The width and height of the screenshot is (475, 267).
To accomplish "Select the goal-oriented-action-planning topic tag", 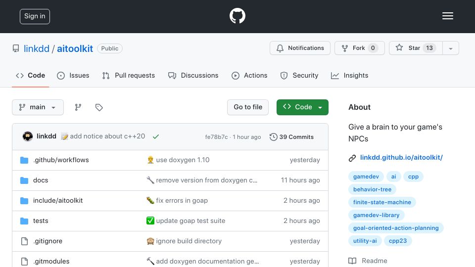I will coord(396,228).
